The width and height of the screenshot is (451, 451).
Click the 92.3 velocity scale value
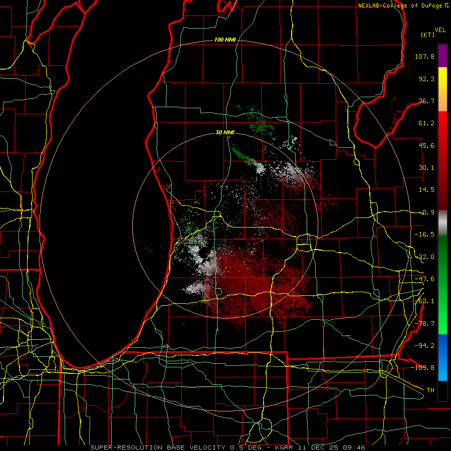point(426,79)
